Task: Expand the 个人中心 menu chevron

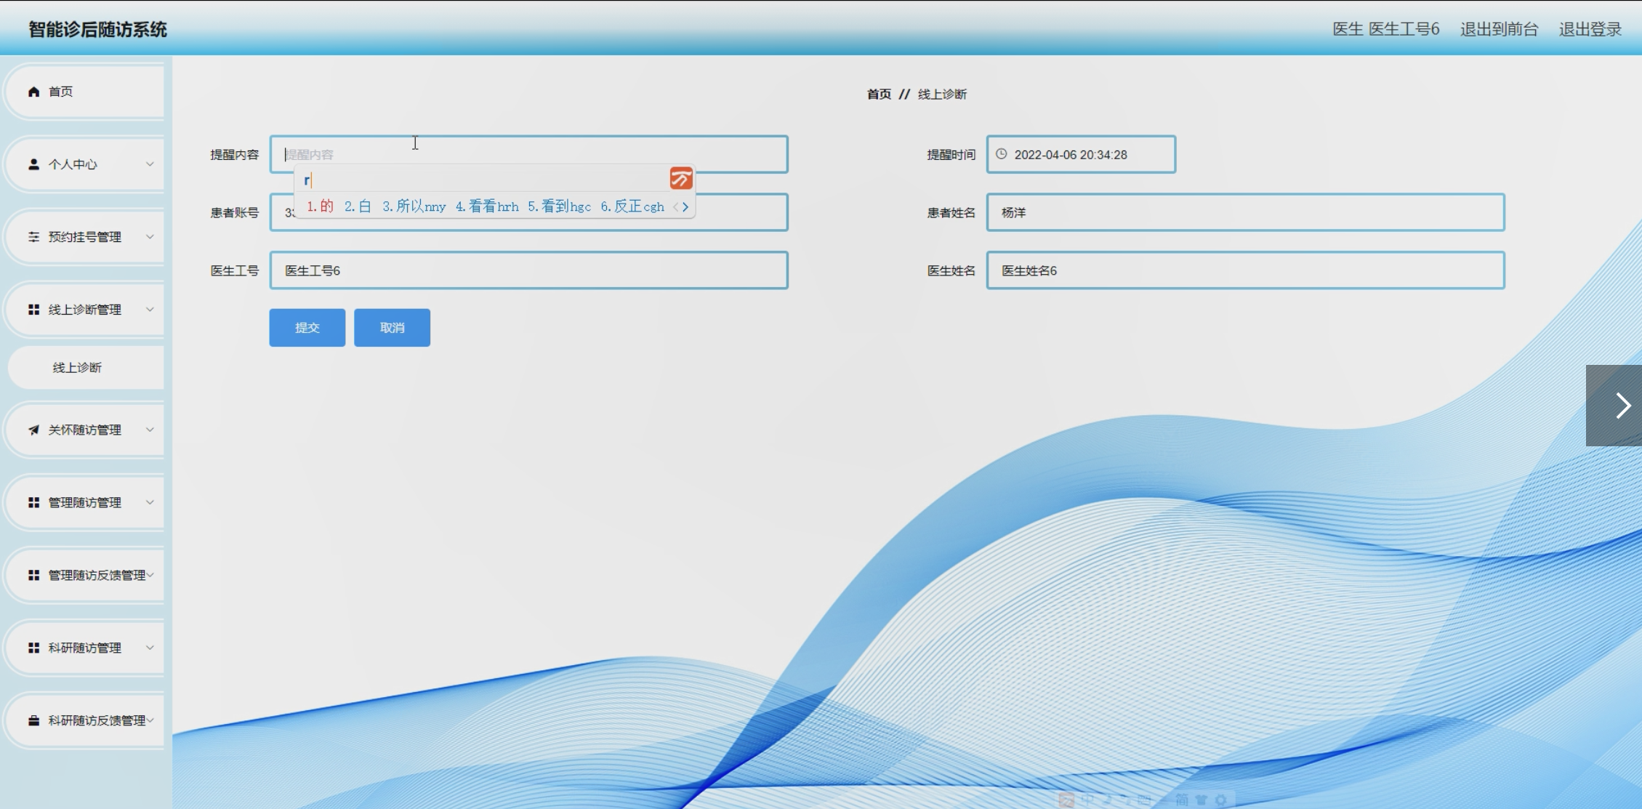Action: [x=150, y=164]
